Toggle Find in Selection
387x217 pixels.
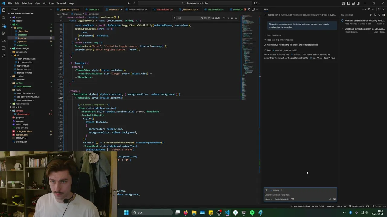coord(232,18)
